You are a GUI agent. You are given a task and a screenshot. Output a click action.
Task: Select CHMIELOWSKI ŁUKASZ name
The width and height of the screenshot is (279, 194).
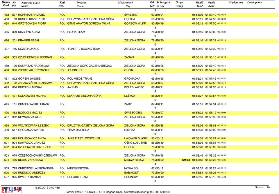pos(34,104)
